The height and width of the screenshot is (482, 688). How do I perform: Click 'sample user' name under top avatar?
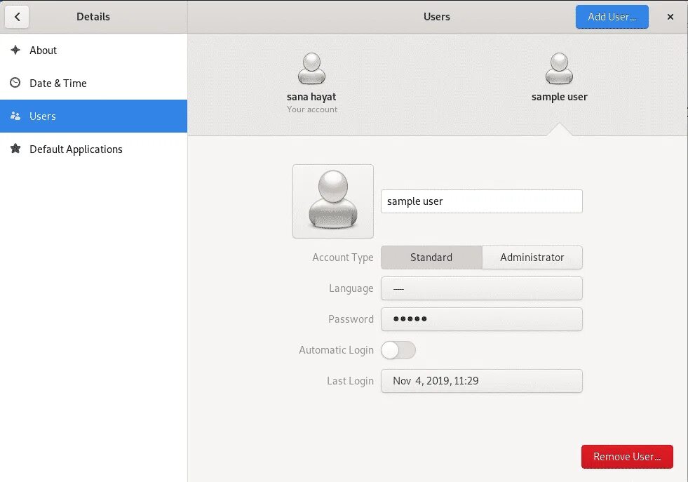point(559,97)
